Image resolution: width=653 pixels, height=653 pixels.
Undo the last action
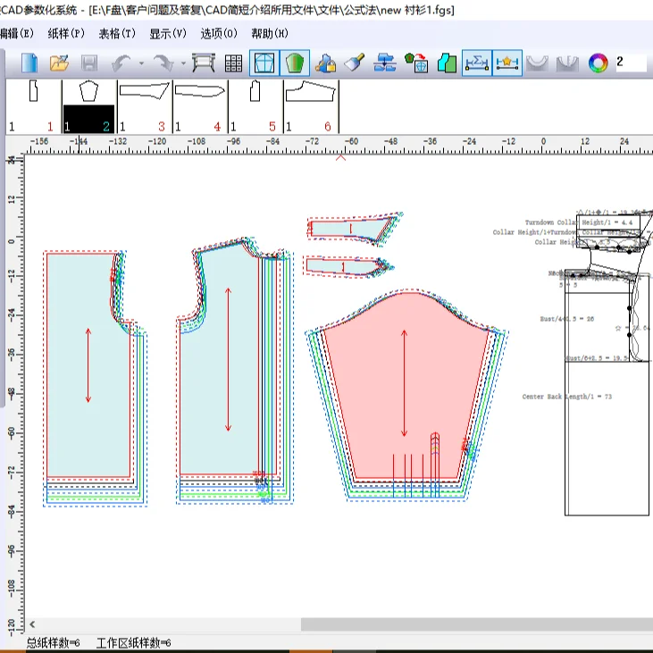point(121,63)
